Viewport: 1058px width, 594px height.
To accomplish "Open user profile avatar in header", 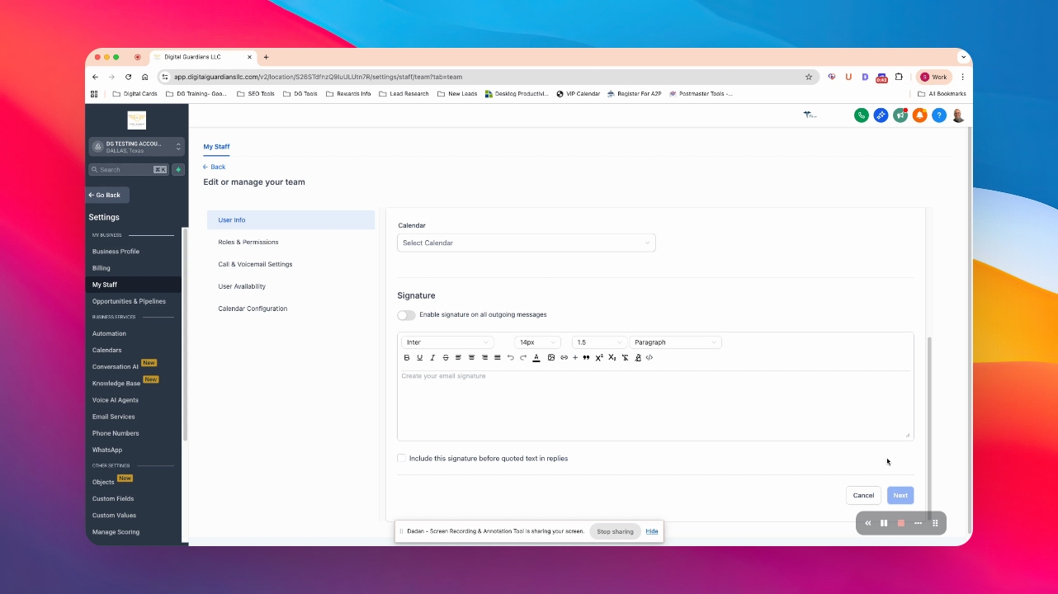I will pyautogui.click(x=958, y=115).
